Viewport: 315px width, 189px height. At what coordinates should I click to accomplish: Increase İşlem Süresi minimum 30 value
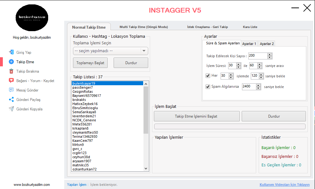239,64
